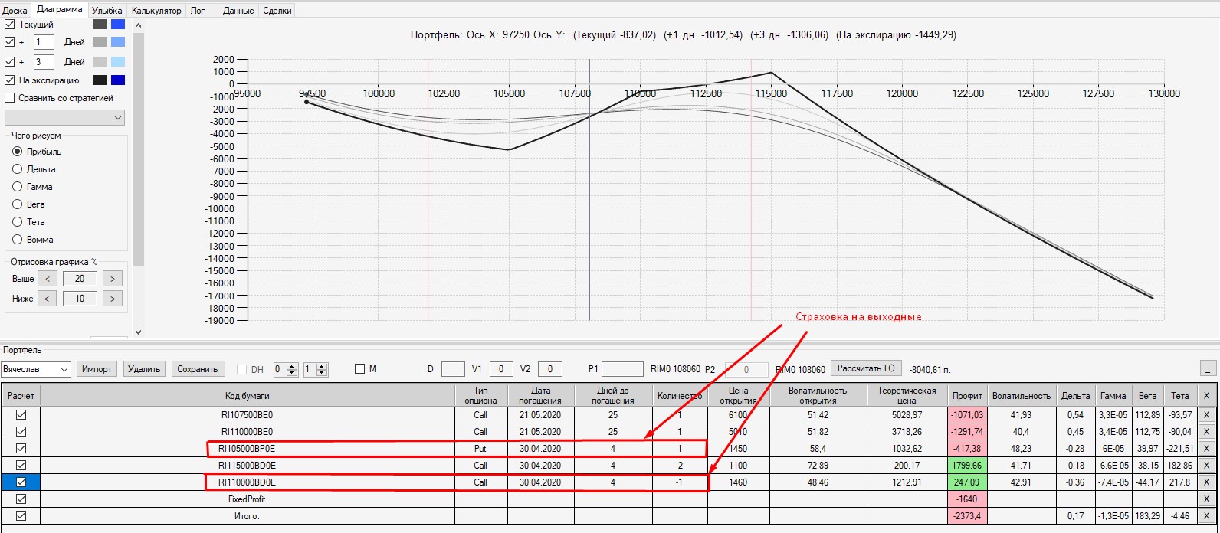The width and height of the screenshot is (1220, 533).
Task: Click the Ниже value field showing 10
Action: click(x=80, y=299)
